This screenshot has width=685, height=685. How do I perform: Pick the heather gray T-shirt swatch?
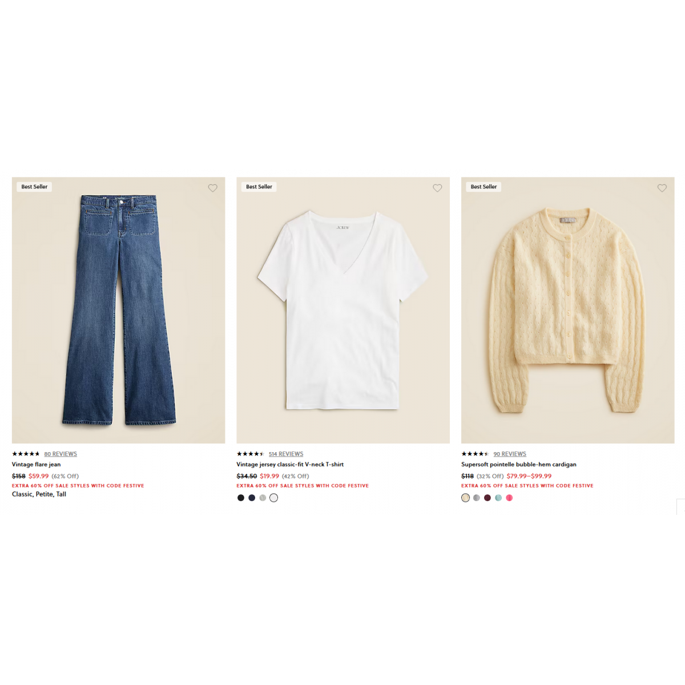(263, 498)
